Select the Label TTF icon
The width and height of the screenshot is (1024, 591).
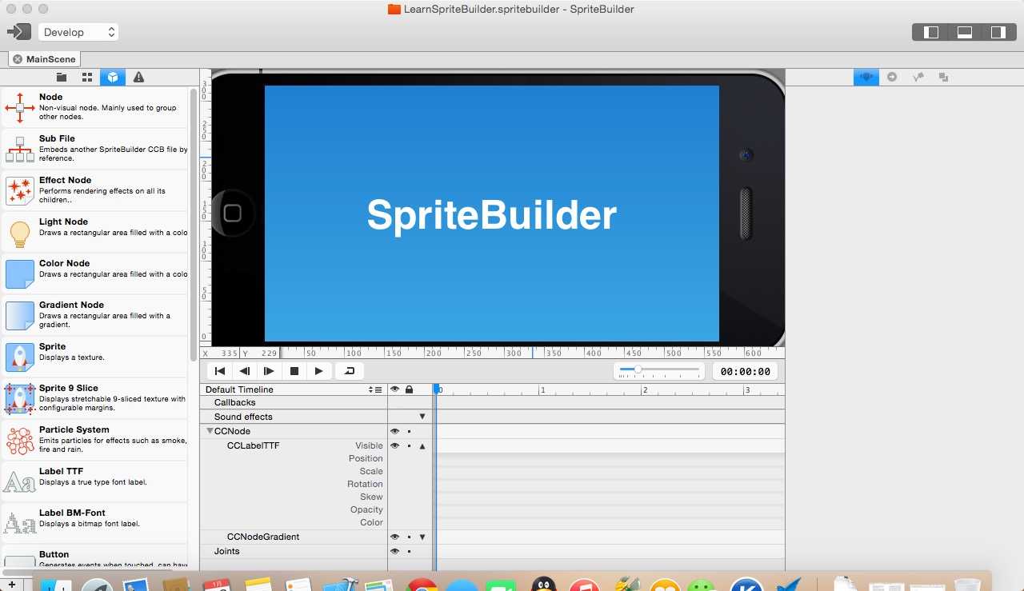tap(19, 481)
